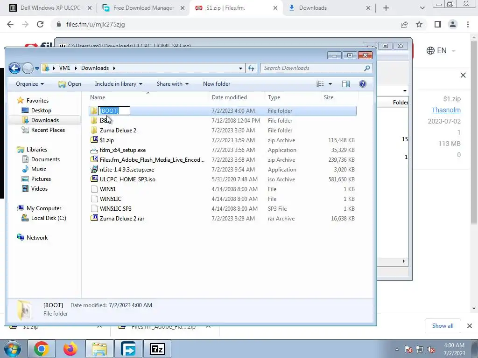Expand the view options dropdown arrow
478x358 pixels.
330,84
